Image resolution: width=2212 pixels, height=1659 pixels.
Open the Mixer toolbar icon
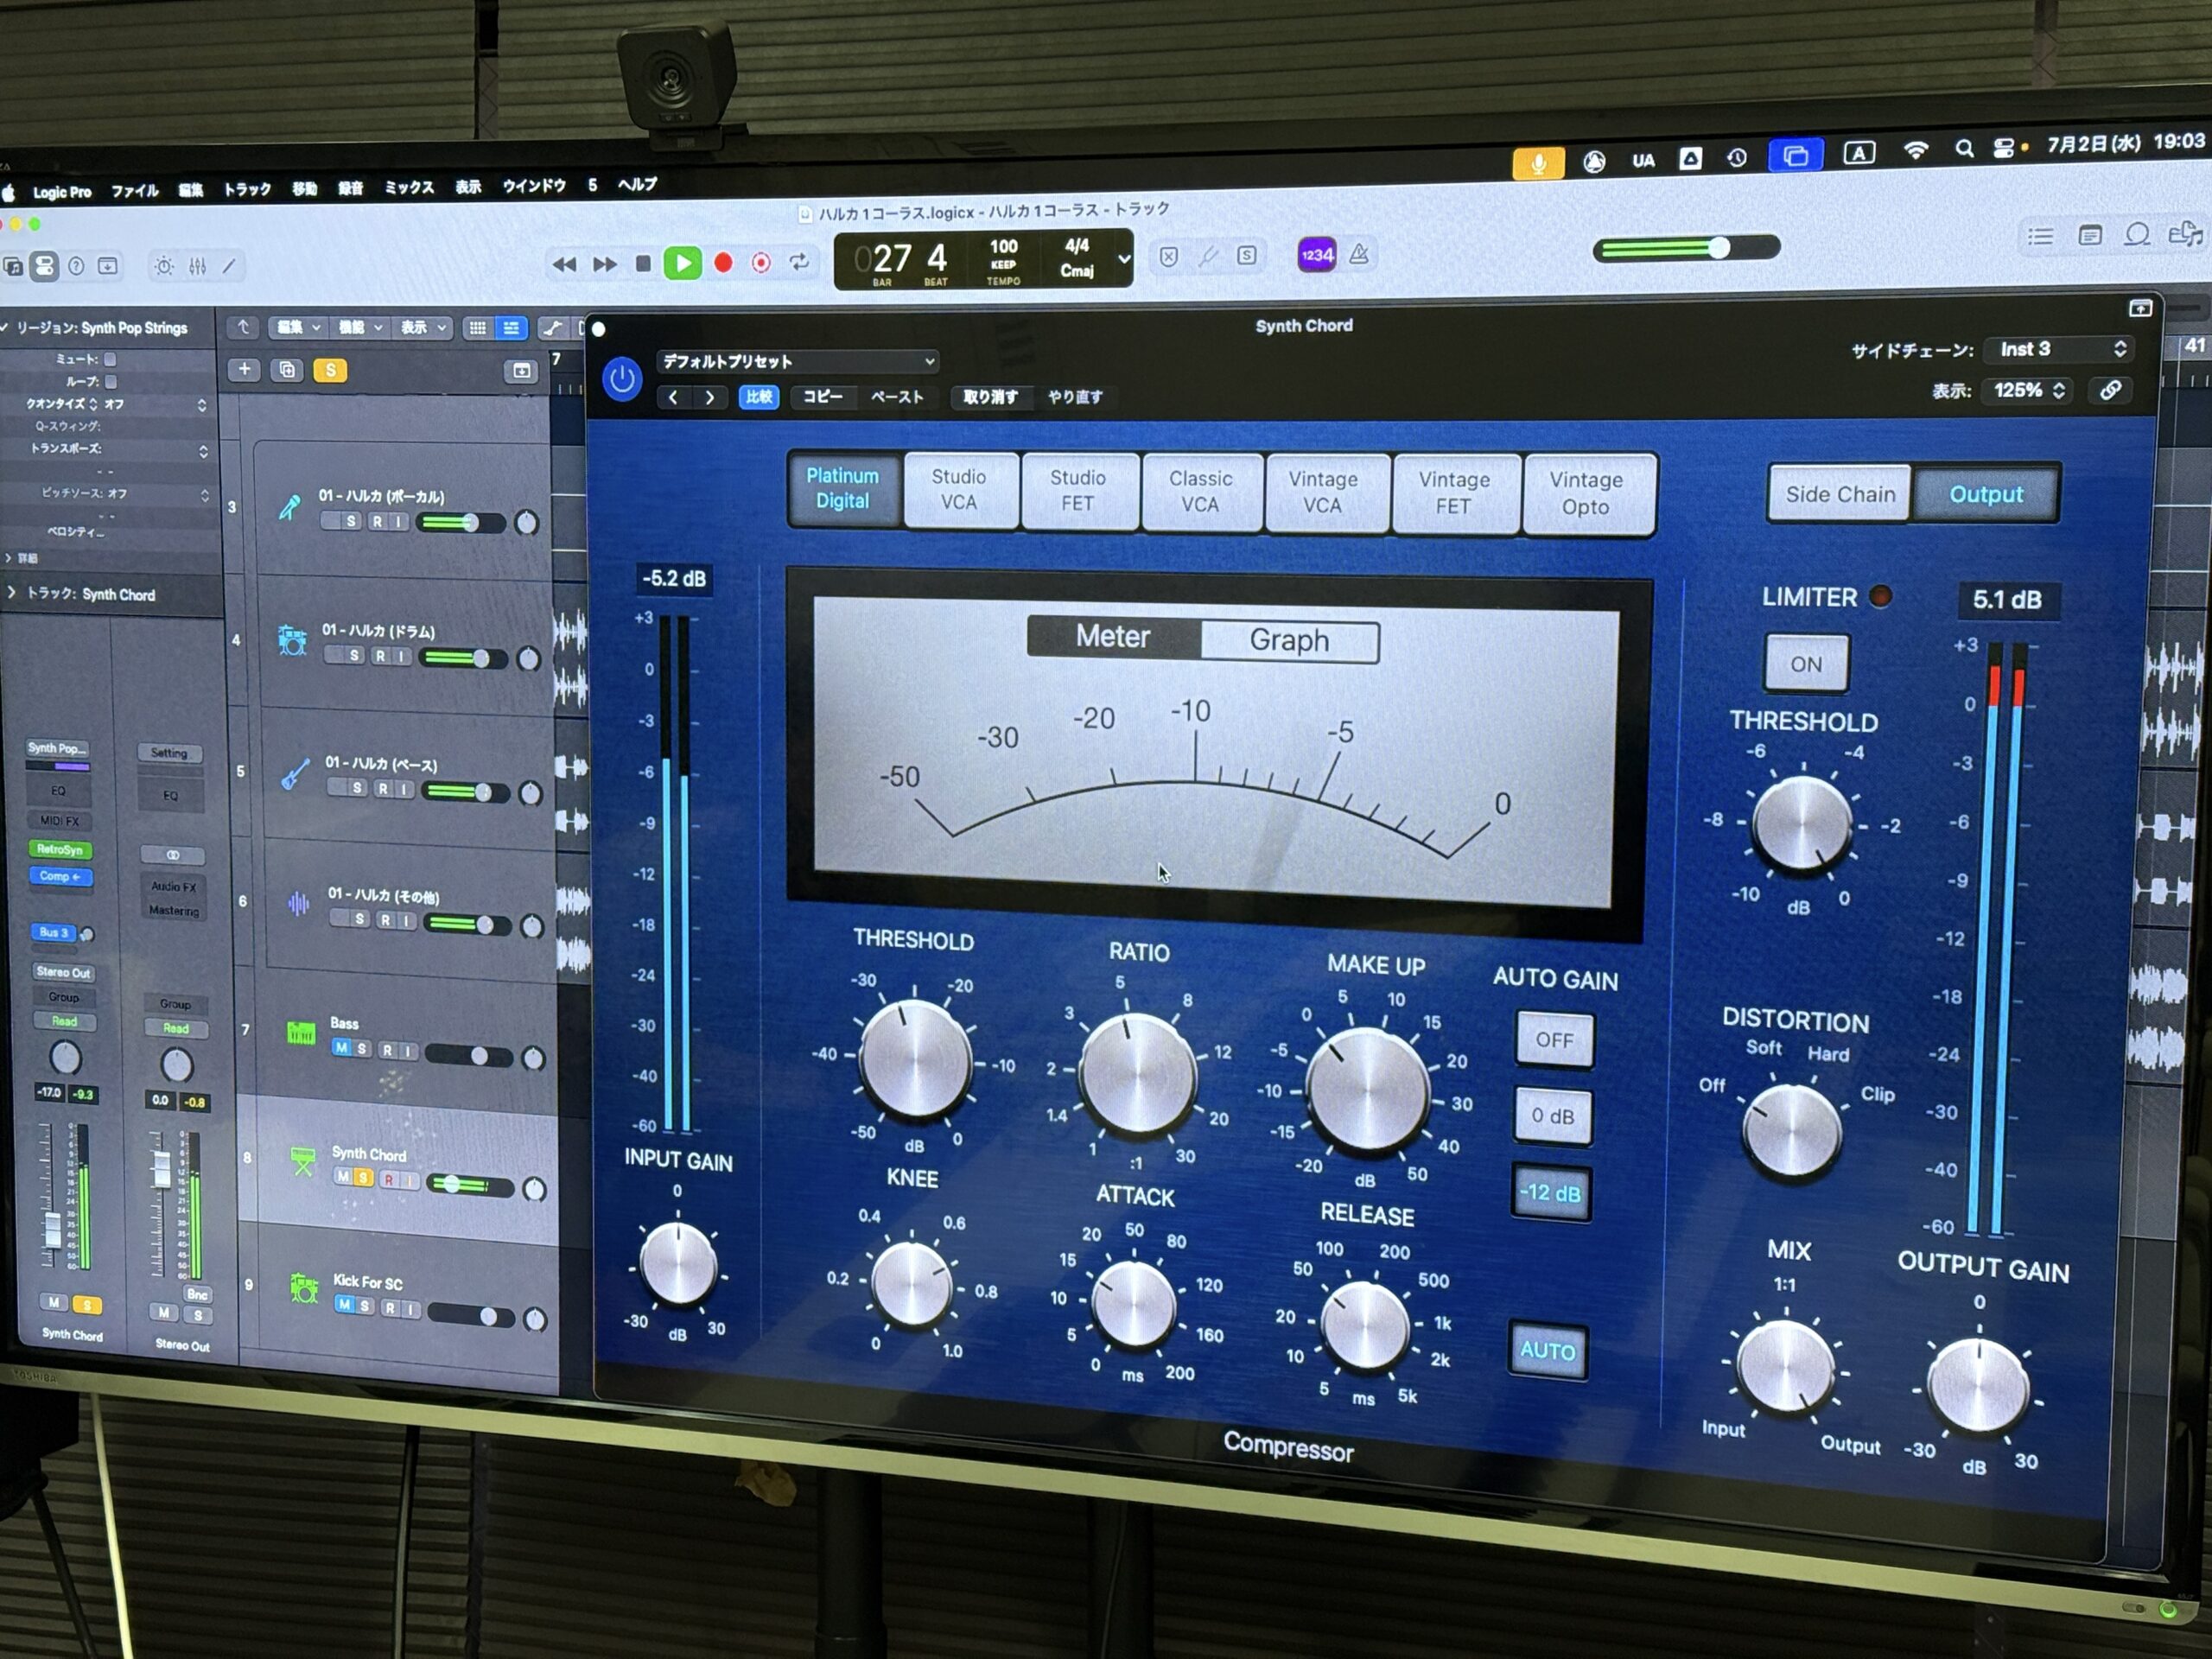click(197, 266)
